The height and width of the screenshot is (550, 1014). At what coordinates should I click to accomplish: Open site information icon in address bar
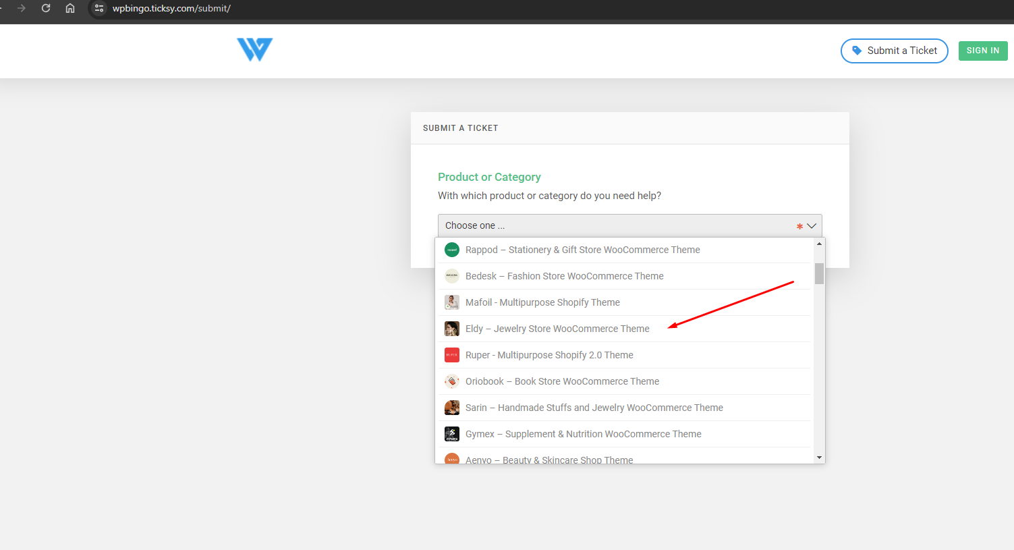click(x=99, y=8)
